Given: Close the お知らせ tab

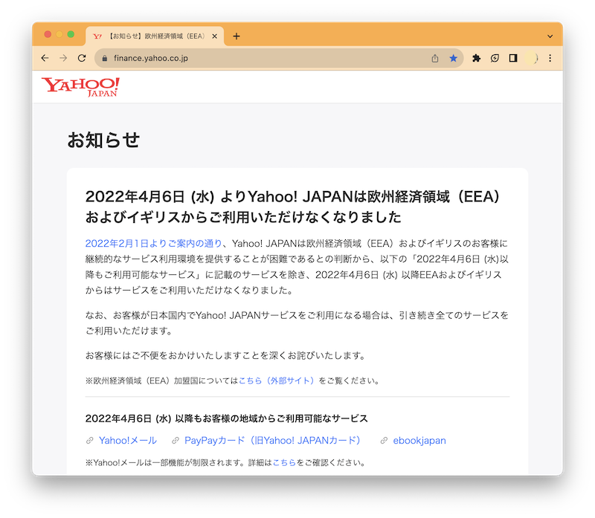Looking at the screenshot, I should coord(214,36).
